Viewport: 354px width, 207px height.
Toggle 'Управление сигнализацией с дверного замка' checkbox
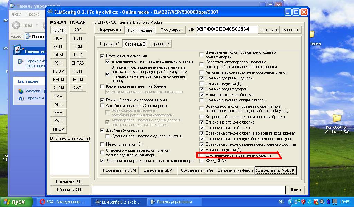click(x=108, y=61)
